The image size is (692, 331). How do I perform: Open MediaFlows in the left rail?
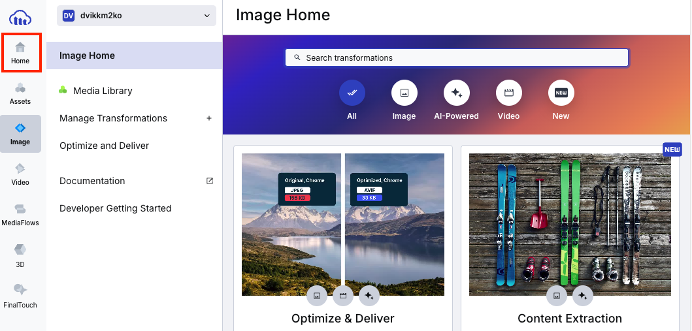coord(20,215)
